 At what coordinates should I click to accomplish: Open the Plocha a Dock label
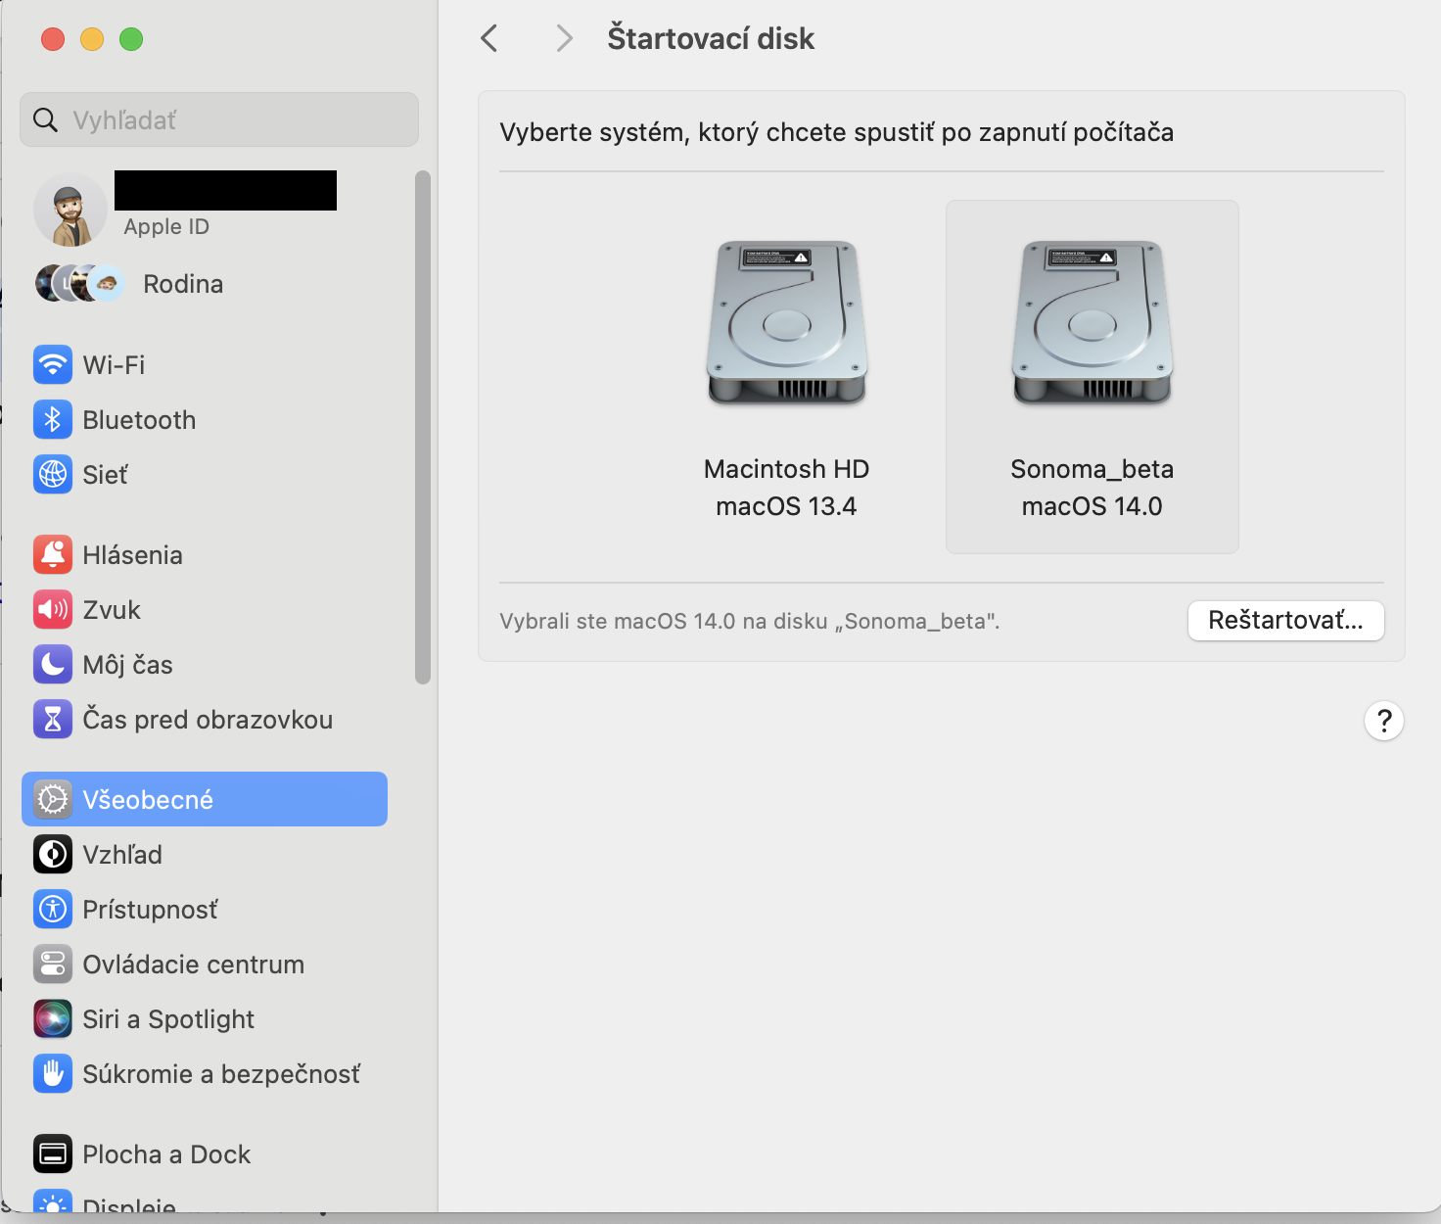pyautogui.click(x=167, y=1154)
